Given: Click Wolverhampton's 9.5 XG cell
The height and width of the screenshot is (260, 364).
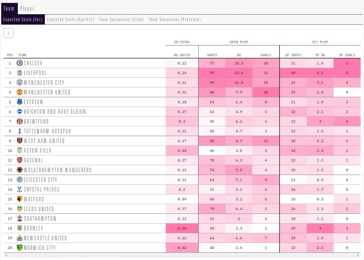Looking at the screenshot, I should (239, 170).
